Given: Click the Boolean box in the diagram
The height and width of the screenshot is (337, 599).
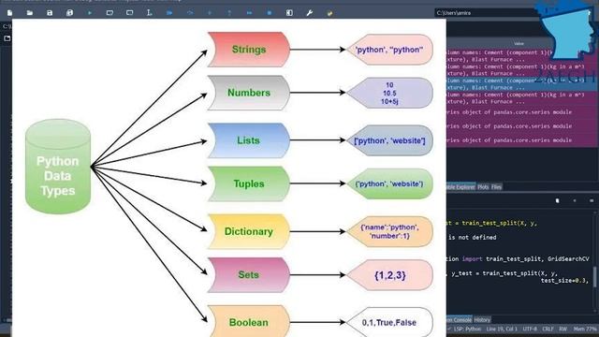Looking at the screenshot, I should (249, 321).
